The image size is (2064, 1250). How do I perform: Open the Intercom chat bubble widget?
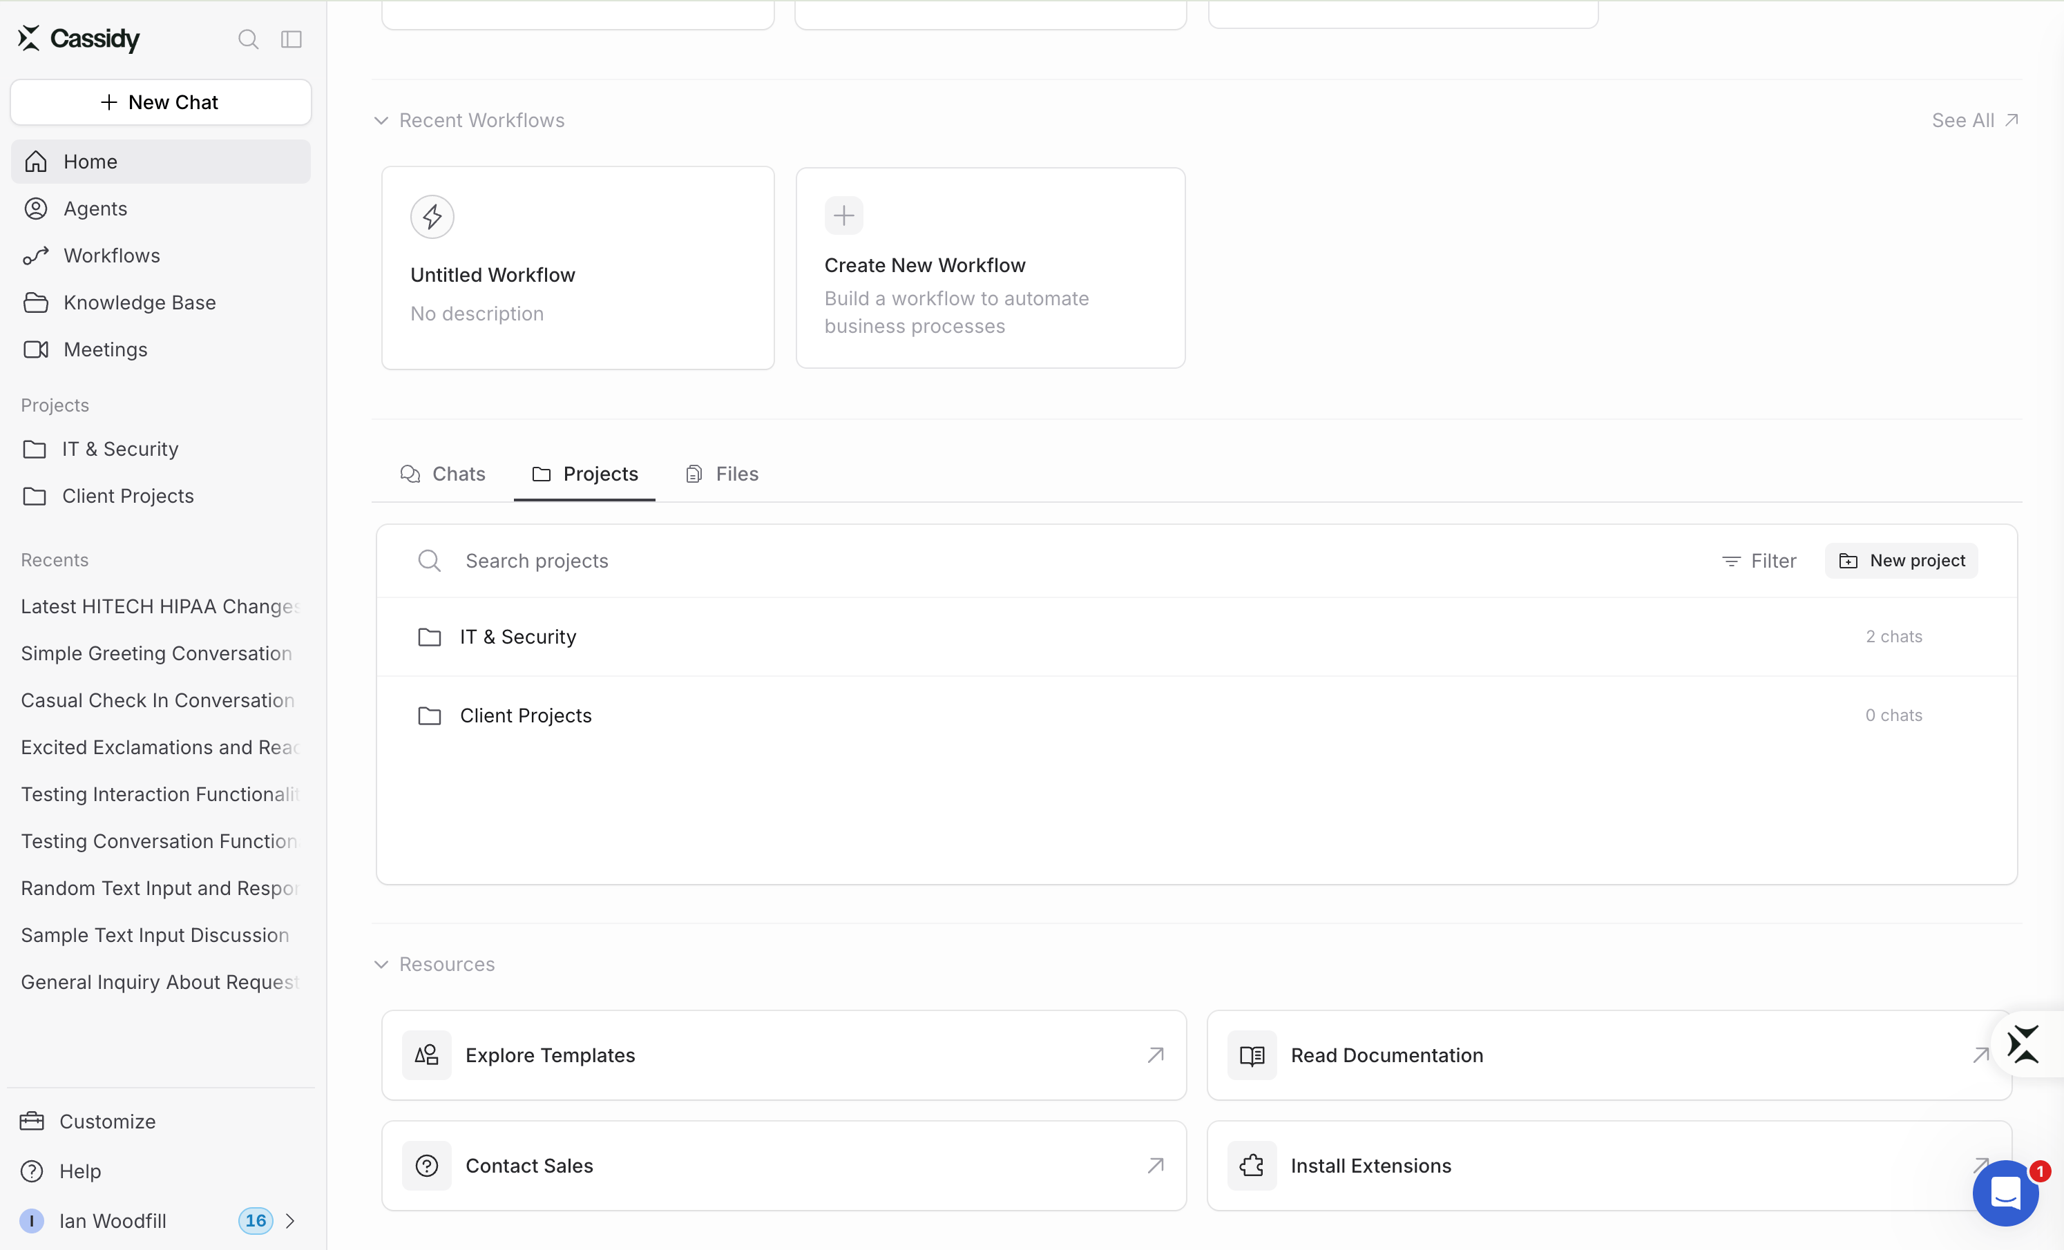tap(2005, 1193)
